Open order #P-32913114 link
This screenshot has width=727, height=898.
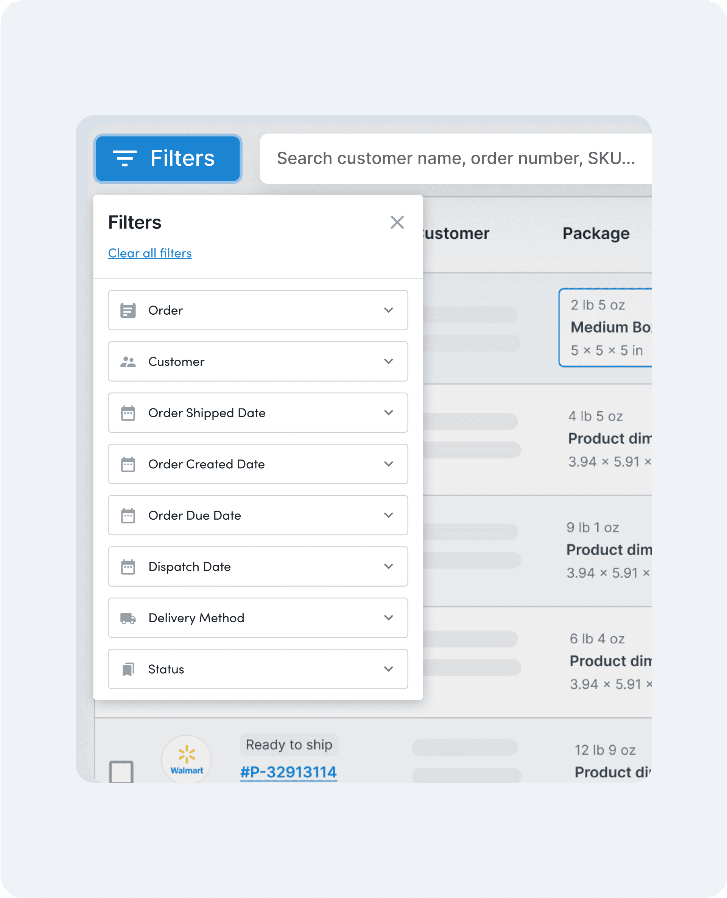[x=288, y=772]
